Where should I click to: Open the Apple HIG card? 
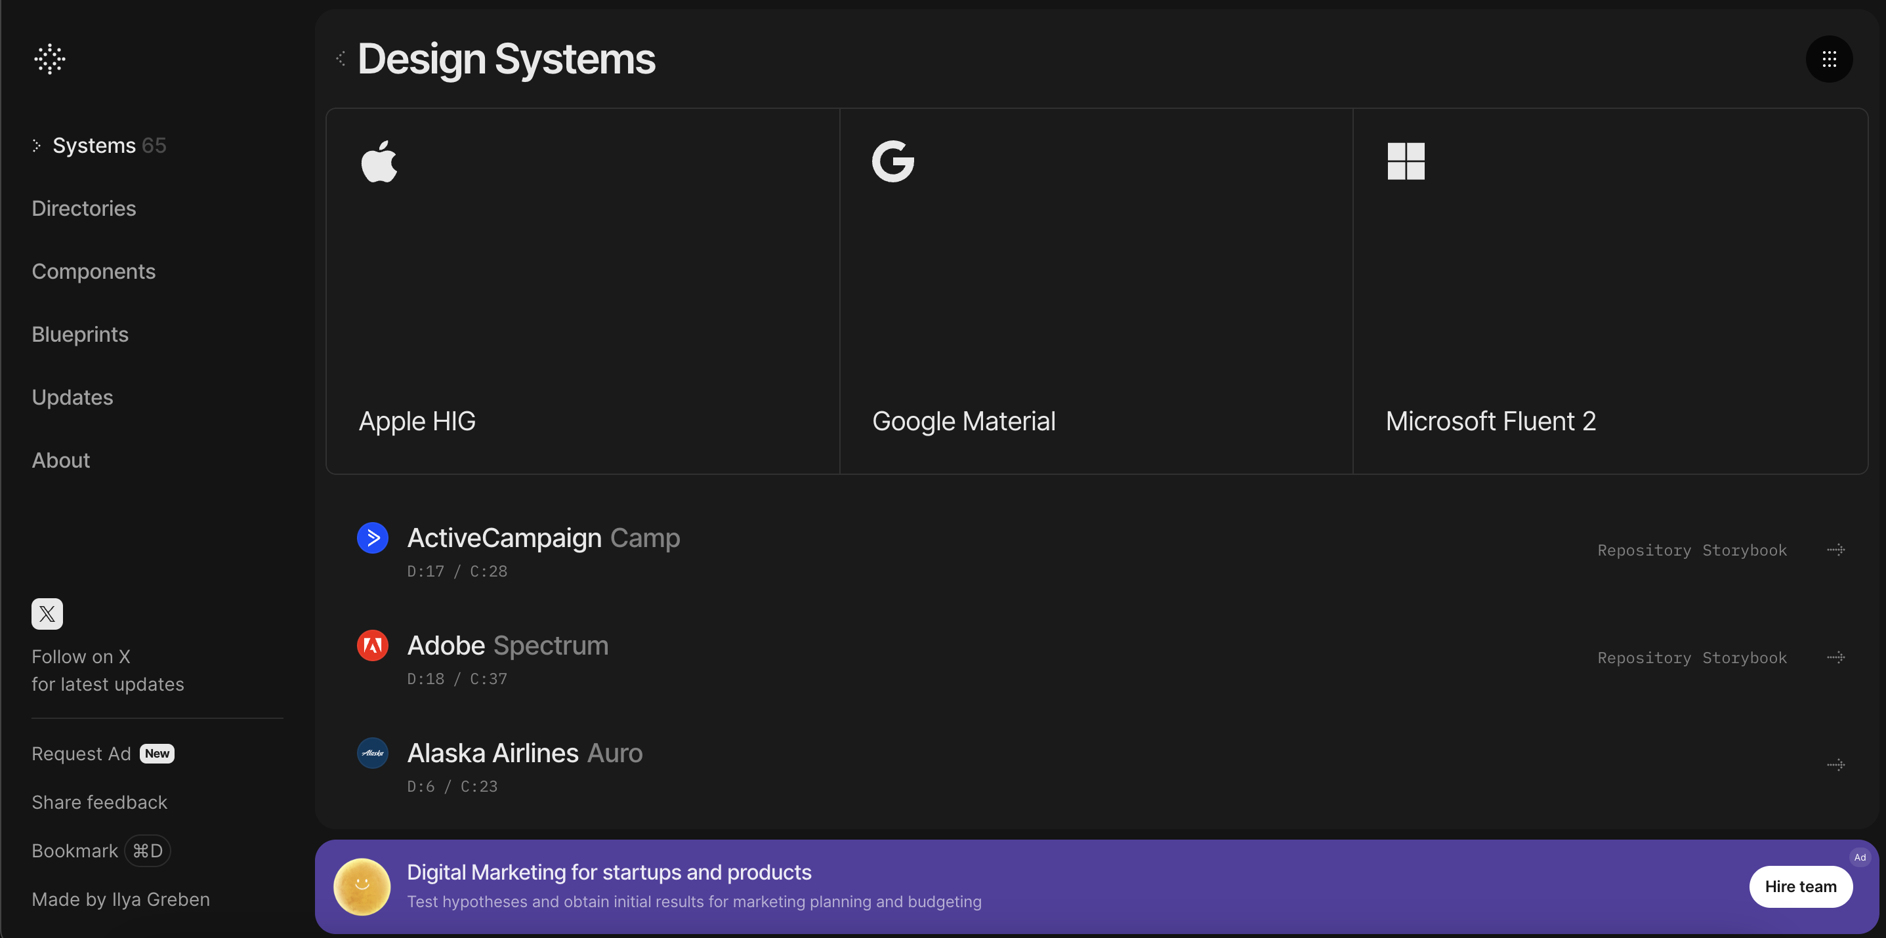click(583, 291)
